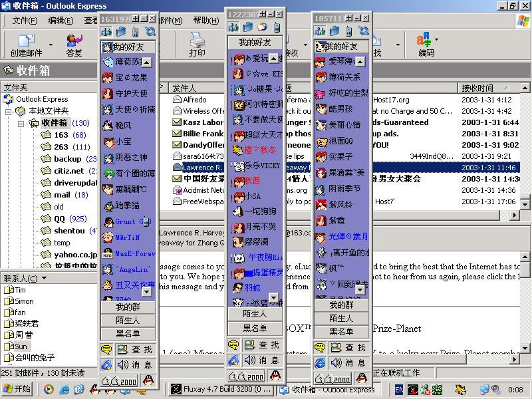Screen dimensions: 532x399
Task: Click the contact list scroll-up arrow in QQ window 163197
Action: (x=146, y=63)
